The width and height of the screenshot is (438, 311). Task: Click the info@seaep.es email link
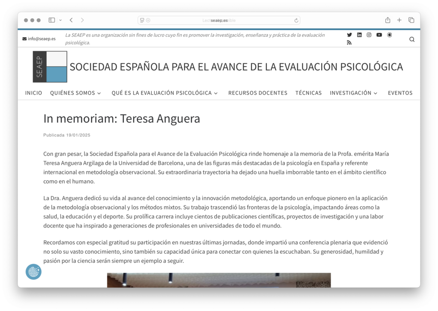pyautogui.click(x=41, y=39)
